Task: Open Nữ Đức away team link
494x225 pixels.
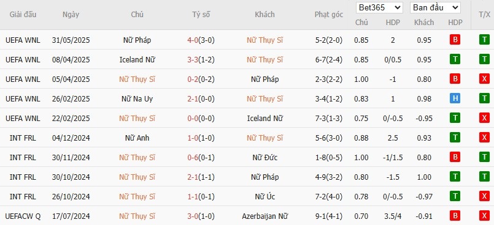Action: tap(264, 158)
